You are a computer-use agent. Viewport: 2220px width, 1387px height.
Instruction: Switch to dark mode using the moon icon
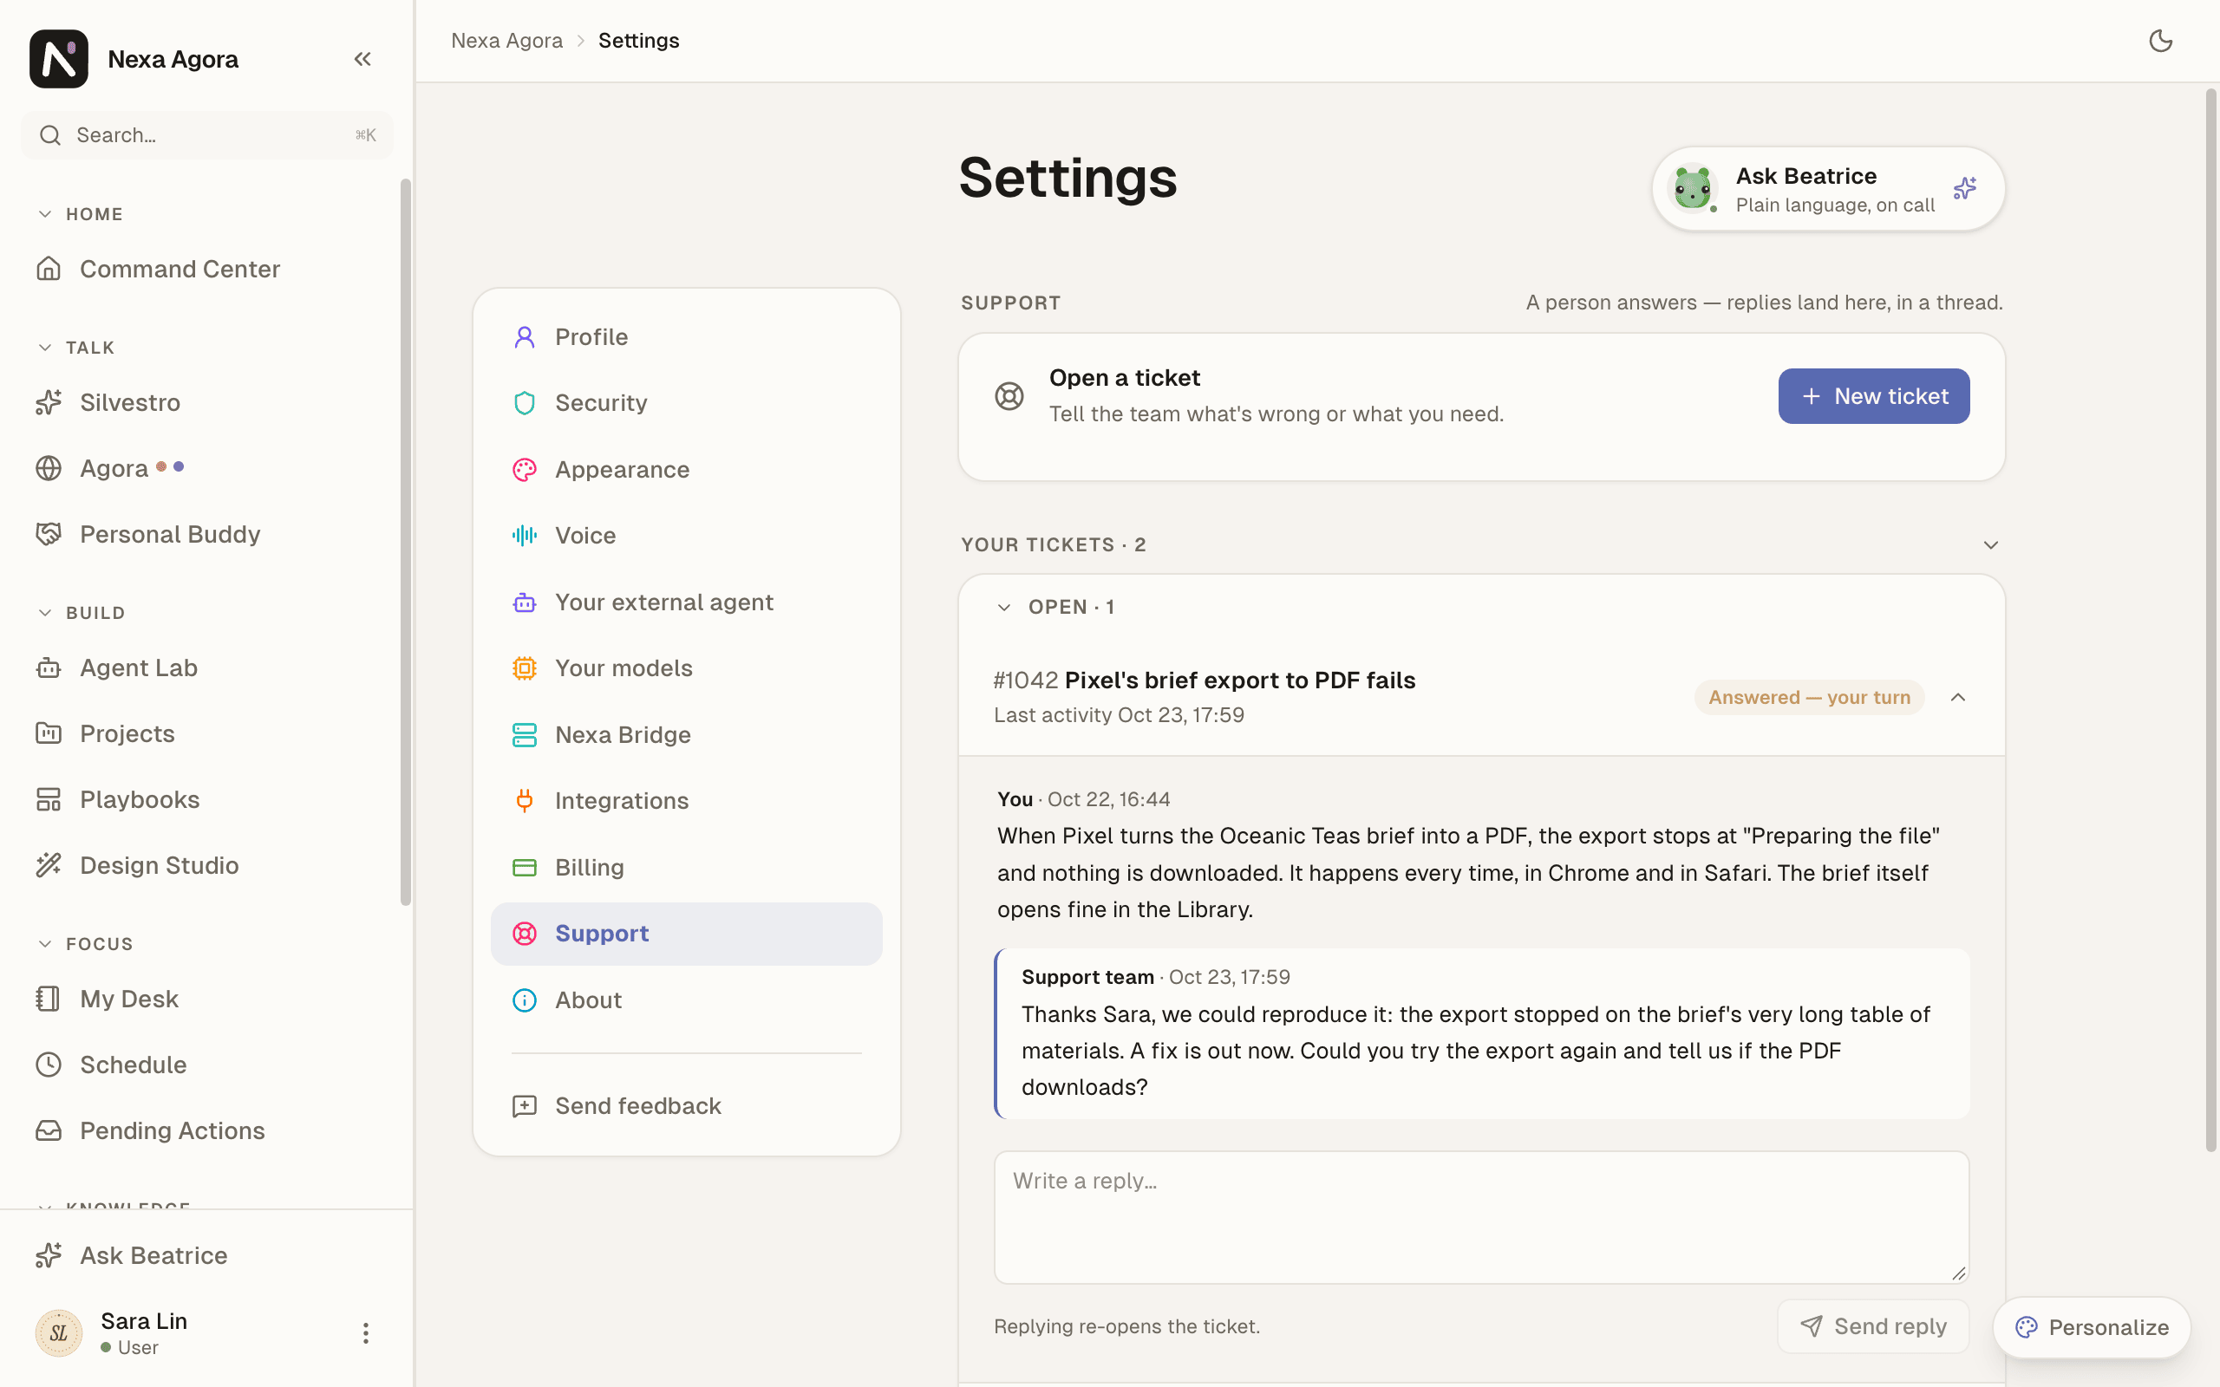pos(2160,41)
